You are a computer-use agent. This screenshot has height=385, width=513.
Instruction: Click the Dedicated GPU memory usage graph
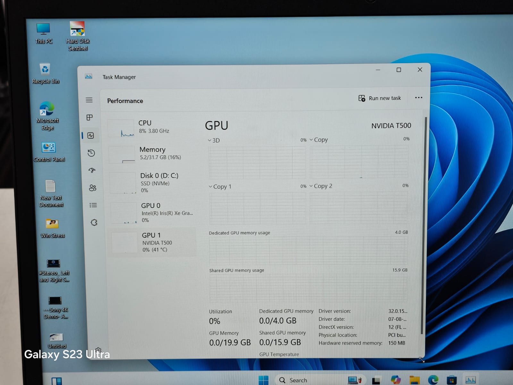point(308,251)
